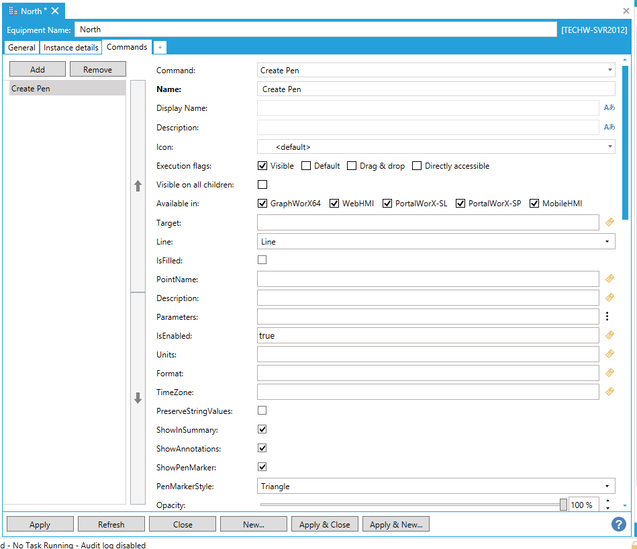This screenshot has height=549, width=637.
Task: Uncheck the WebHMI availability checkbox
Action: coord(334,204)
